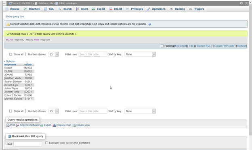
Task: Click the bookmark icon beside Bookmark this SQL query
Action: coord(10,136)
